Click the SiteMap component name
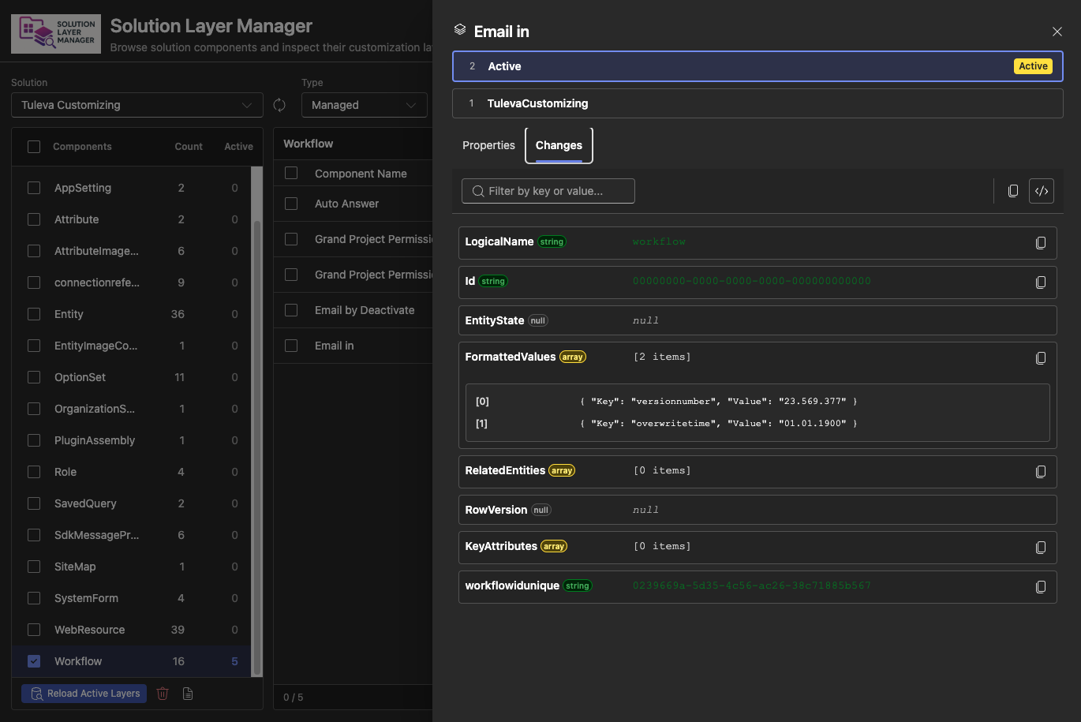Viewport: 1081px width, 722px height. [x=75, y=567]
